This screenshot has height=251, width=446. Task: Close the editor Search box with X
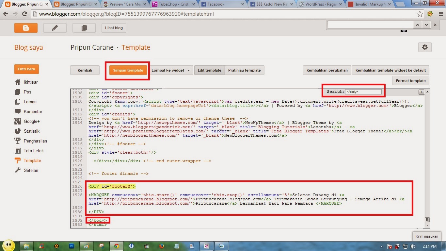point(422,92)
